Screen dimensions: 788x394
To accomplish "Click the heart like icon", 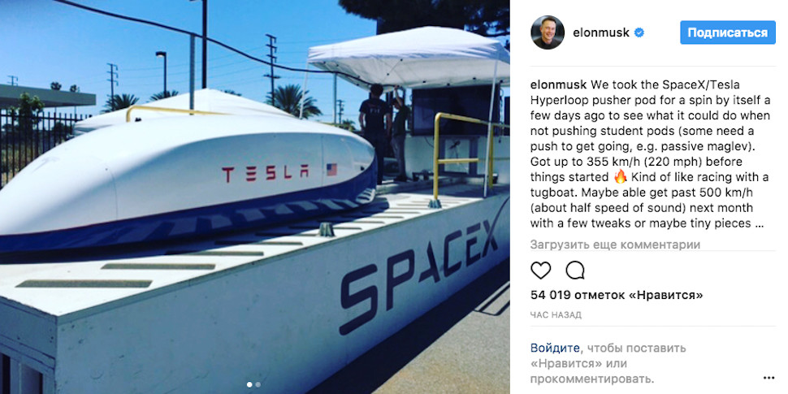I will 541,271.
